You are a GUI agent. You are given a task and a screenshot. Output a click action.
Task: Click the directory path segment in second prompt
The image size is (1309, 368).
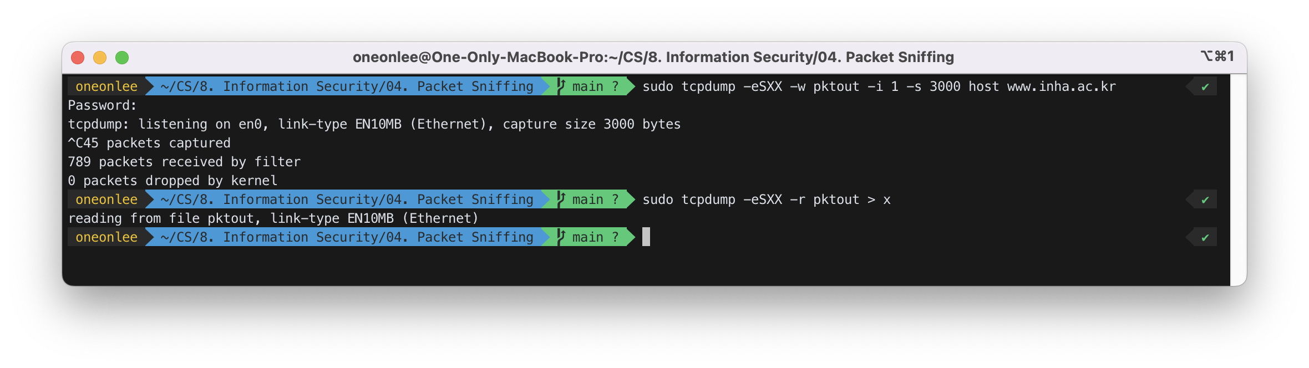[x=347, y=200]
